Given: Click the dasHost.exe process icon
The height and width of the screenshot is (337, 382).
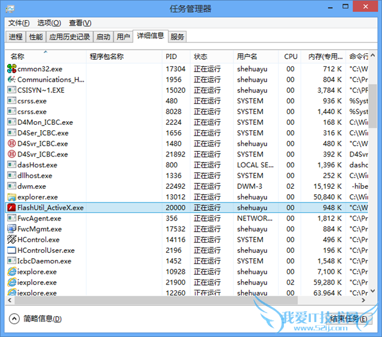Looking at the screenshot, I should [x=11, y=165].
